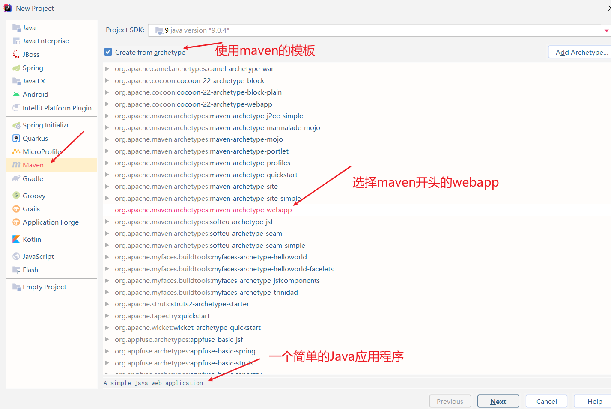Viewport: 611px width, 409px height.
Task: Select myfaces-archetype-helloworld-facelets archetype
Action: point(224,269)
